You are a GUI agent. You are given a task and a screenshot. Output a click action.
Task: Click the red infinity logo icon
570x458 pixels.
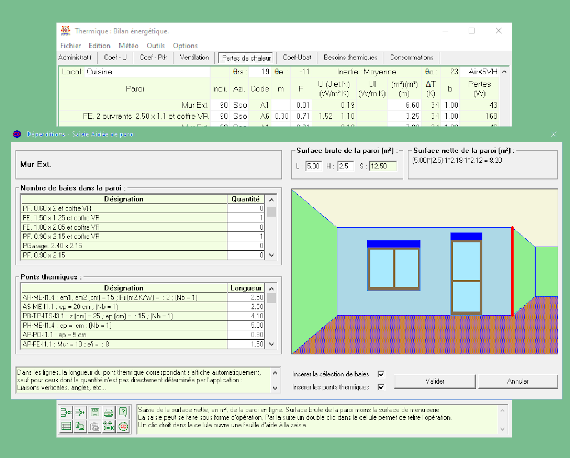click(x=123, y=426)
